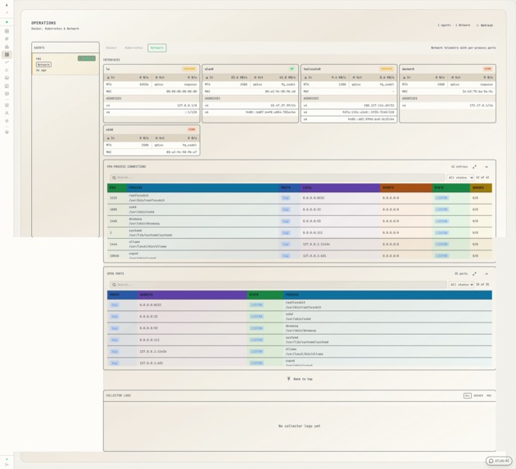Click LISTEN state badge for sshd in Open Ports

click(256, 317)
